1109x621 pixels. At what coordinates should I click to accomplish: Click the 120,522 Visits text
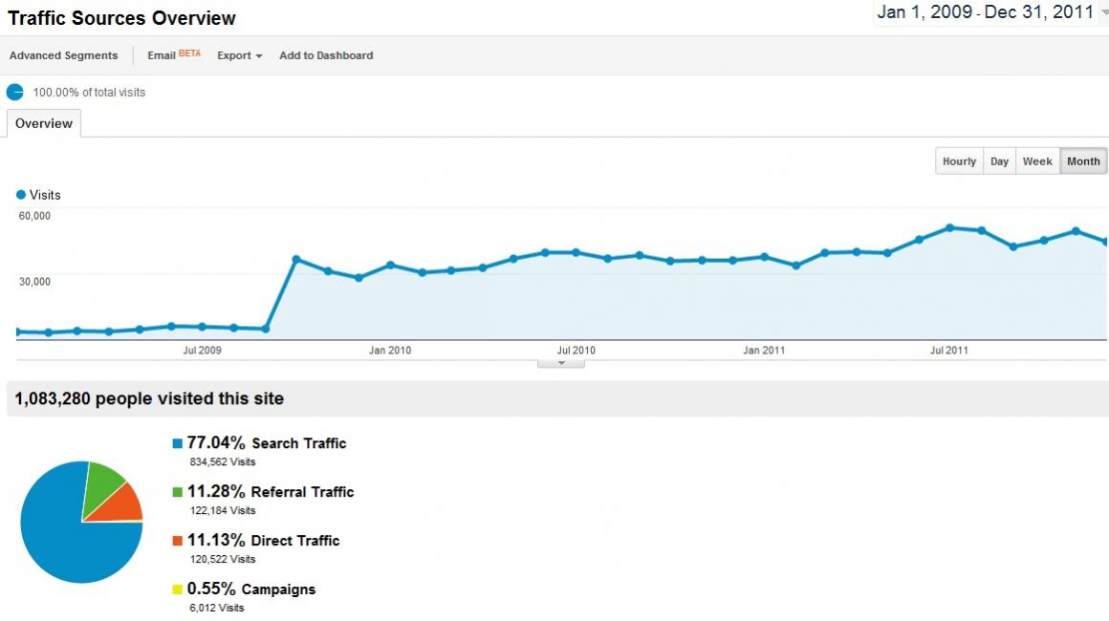pyautogui.click(x=223, y=559)
